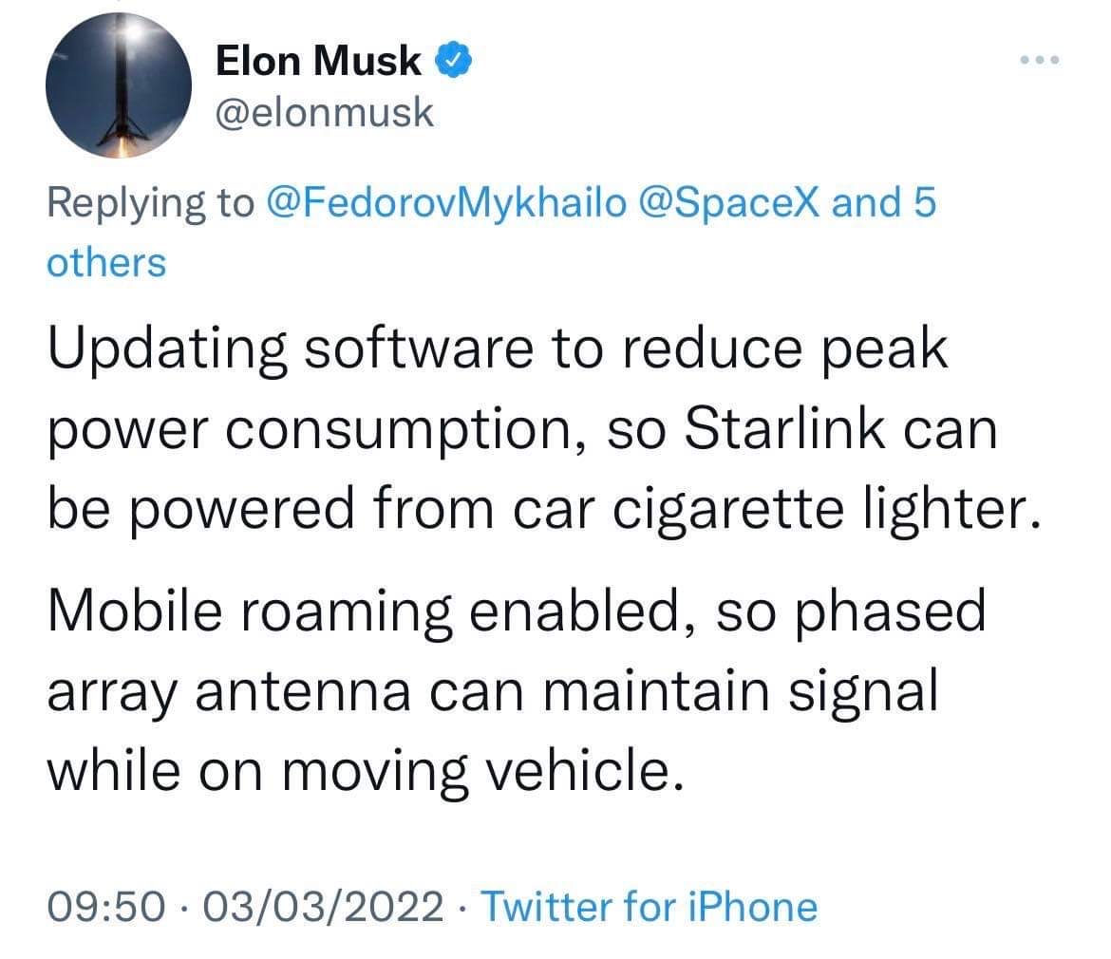
Task: Open the three-dot more options menu
Action: click(x=1040, y=60)
